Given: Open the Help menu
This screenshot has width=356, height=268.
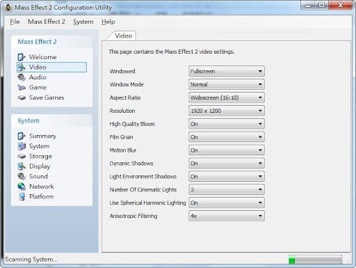Looking at the screenshot, I should point(108,22).
